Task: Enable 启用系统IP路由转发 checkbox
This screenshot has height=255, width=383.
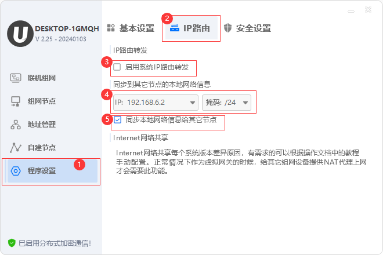Action: coord(117,67)
